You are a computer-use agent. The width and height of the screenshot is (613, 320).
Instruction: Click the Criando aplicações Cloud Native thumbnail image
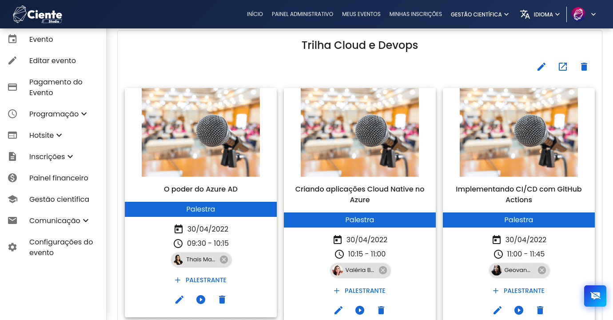(360, 132)
